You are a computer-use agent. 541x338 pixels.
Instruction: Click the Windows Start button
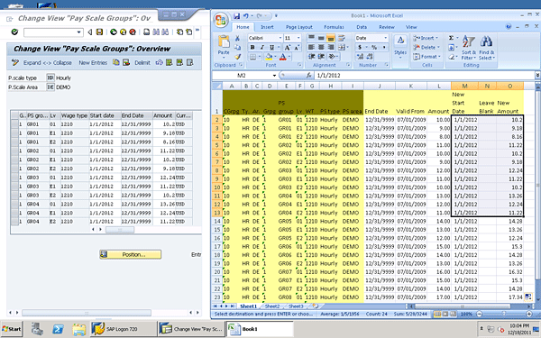click(x=12, y=329)
